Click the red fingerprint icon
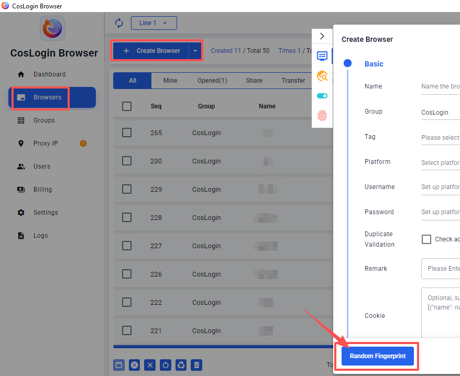Image resolution: width=460 pixels, height=376 pixels. tap(322, 116)
